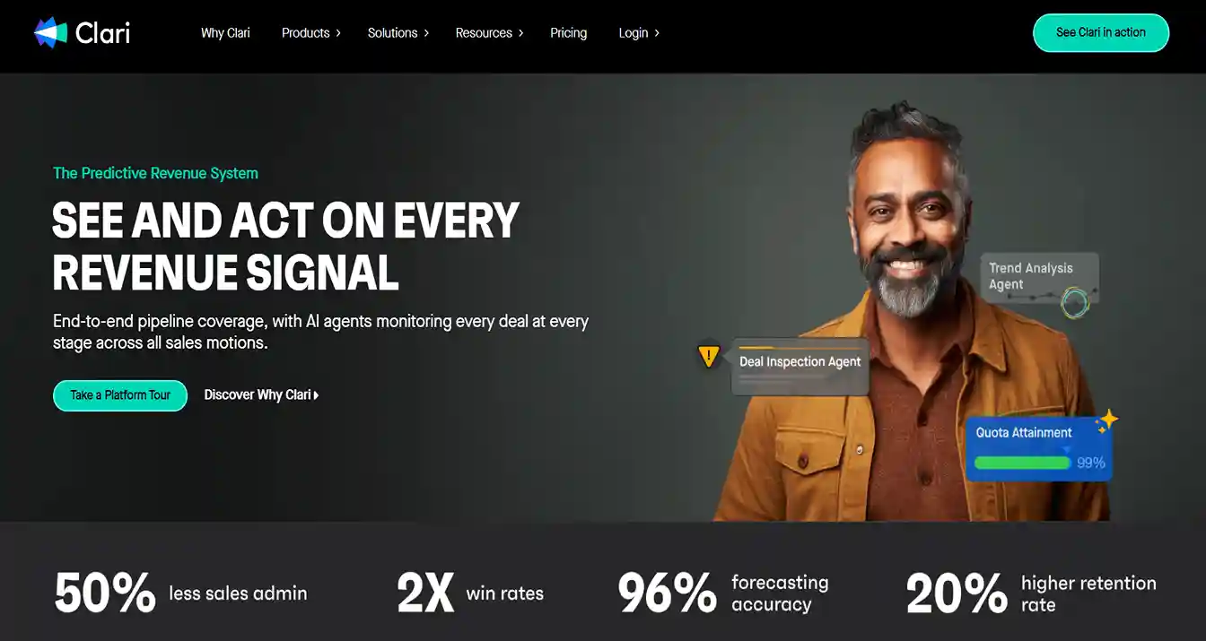Click the See Clari in action button
Viewport: 1206px width, 641px height.
1101,32
